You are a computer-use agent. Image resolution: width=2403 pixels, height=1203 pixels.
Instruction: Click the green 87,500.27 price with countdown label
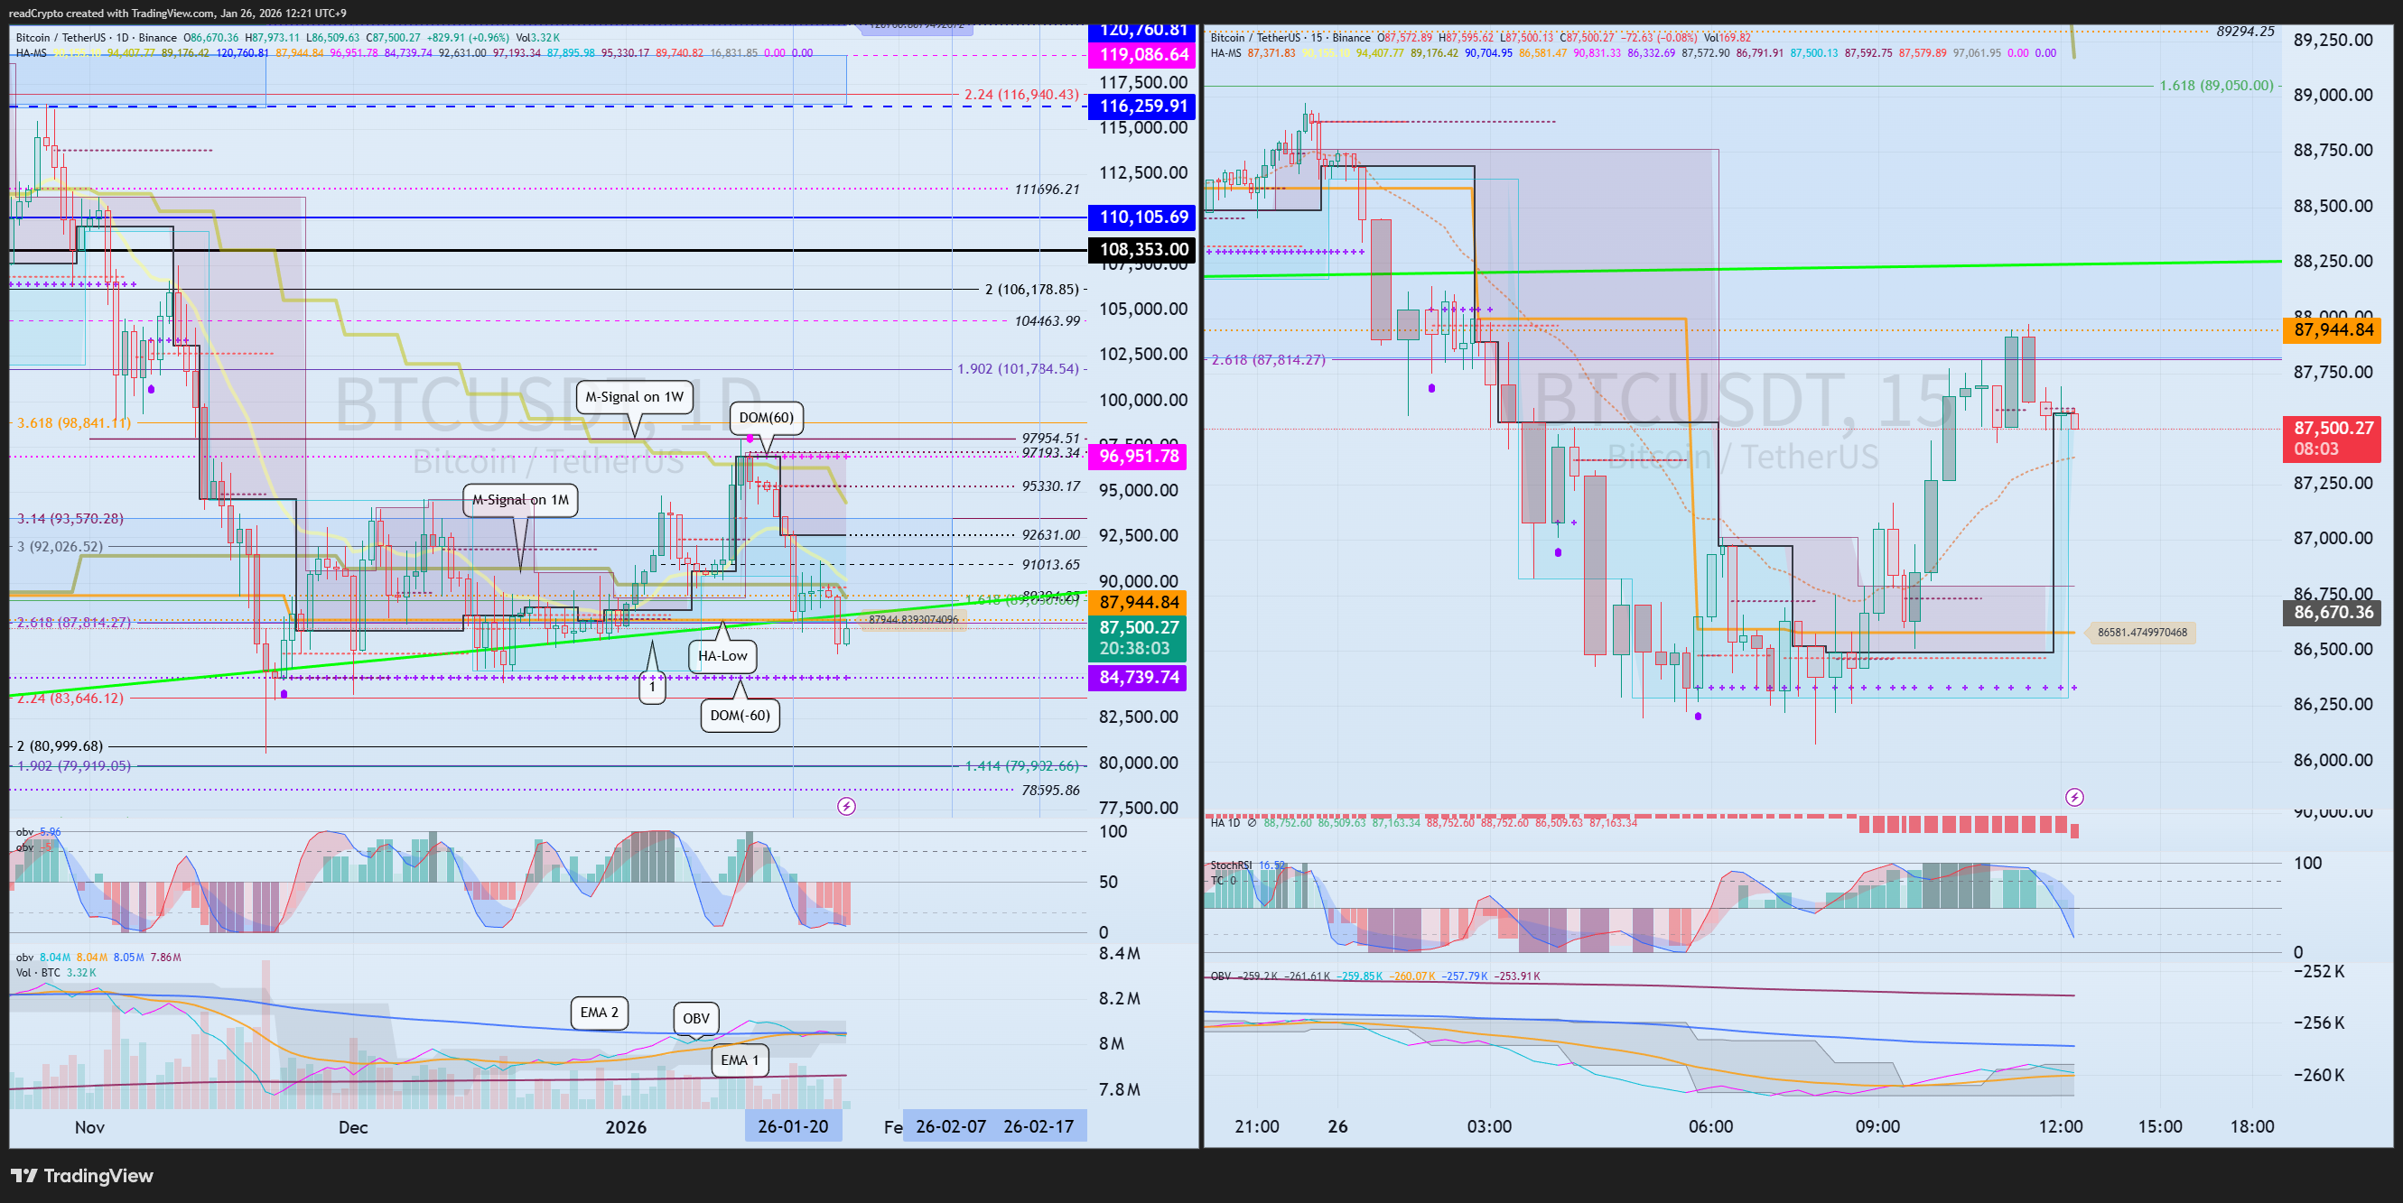[x=1138, y=638]
